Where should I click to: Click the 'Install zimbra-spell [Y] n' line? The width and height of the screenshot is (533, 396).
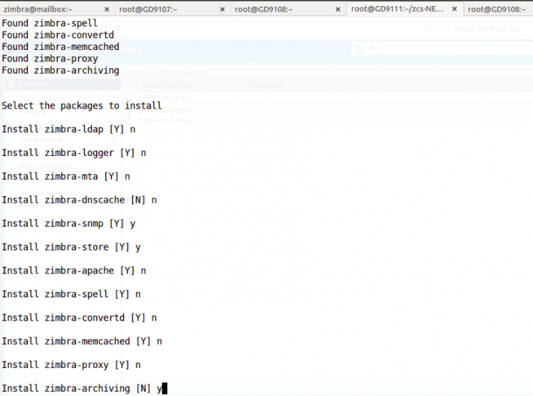click(x=71, y=294)
